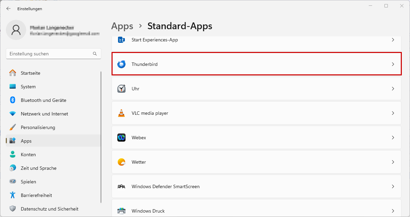Click the Startseite home icon
Viewport: 410px width, 217px height.
pos(13,73)
